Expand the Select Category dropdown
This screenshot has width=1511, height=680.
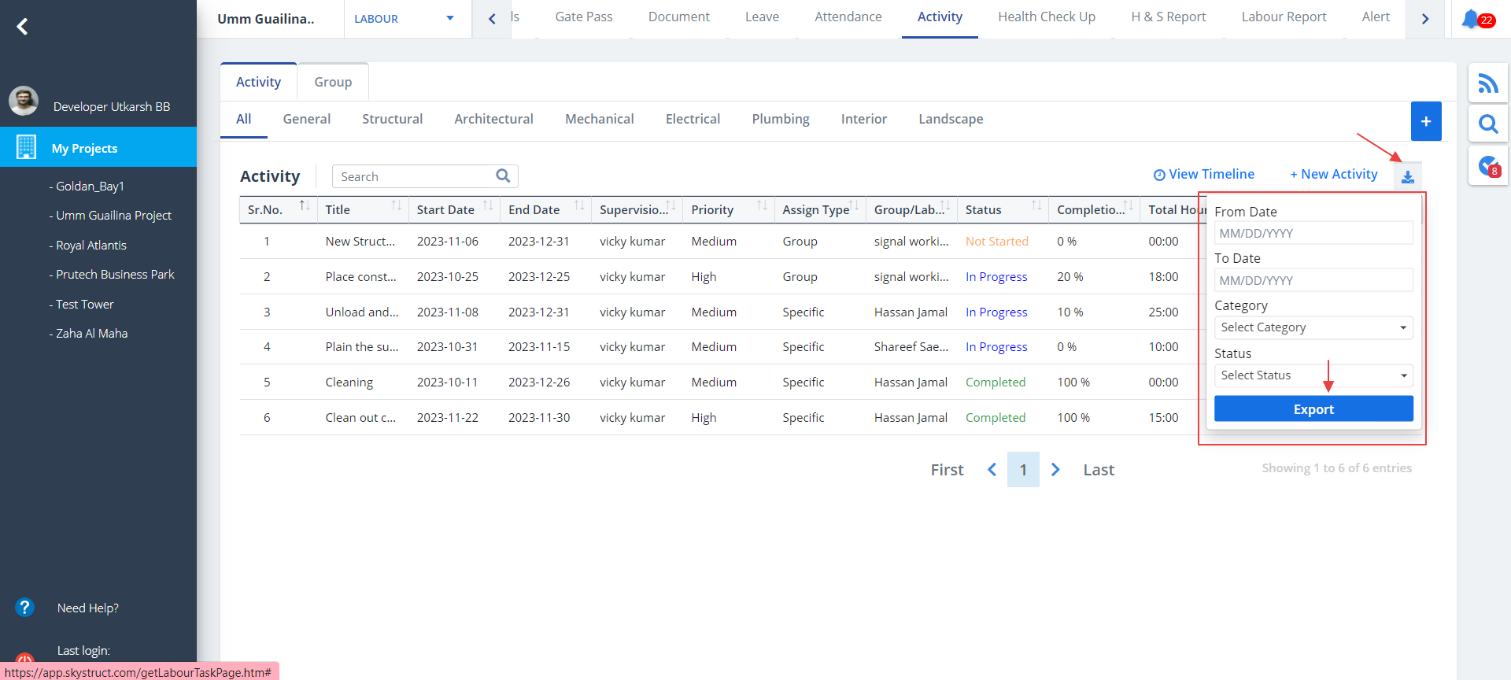(1313, 327)
